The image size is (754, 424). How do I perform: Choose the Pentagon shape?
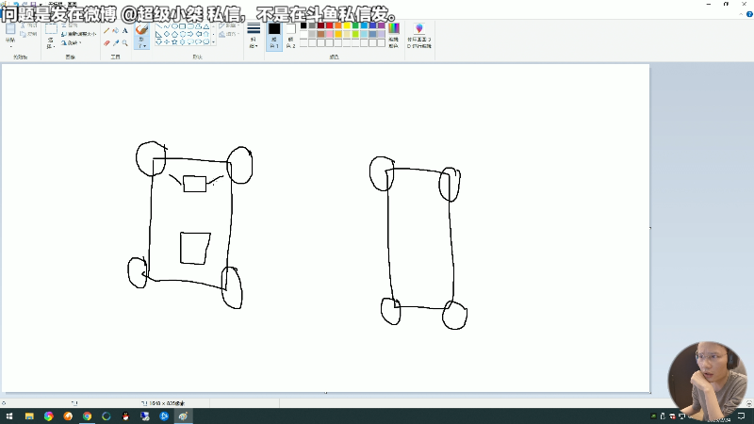point(174,34)
